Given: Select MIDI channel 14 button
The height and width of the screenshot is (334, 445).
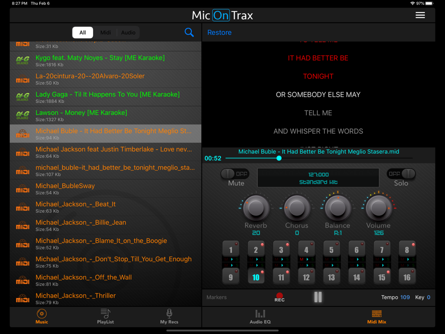Looking at the screenshot, I should 357,277.
